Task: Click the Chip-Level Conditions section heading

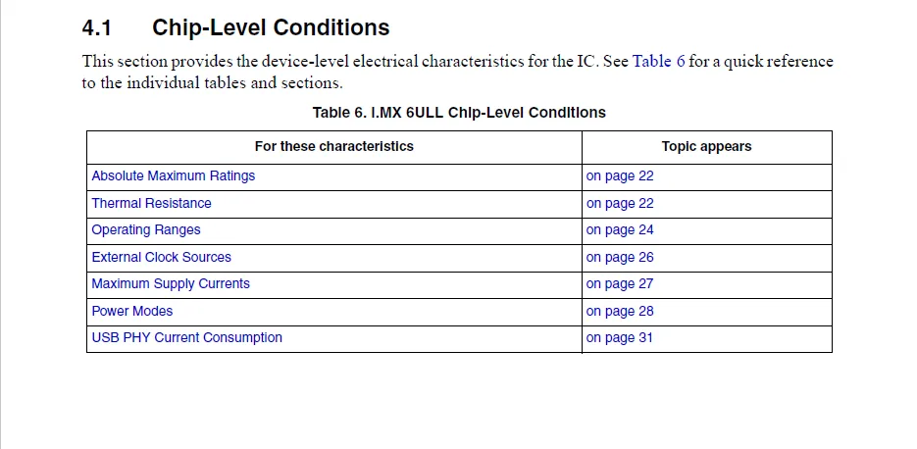Action: pyautogui.click(x=270, y=27)
